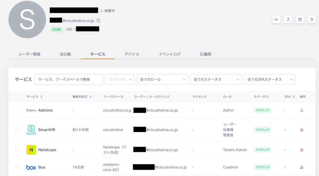
Task: Click the archive icon button
Action: pos(300,20)
